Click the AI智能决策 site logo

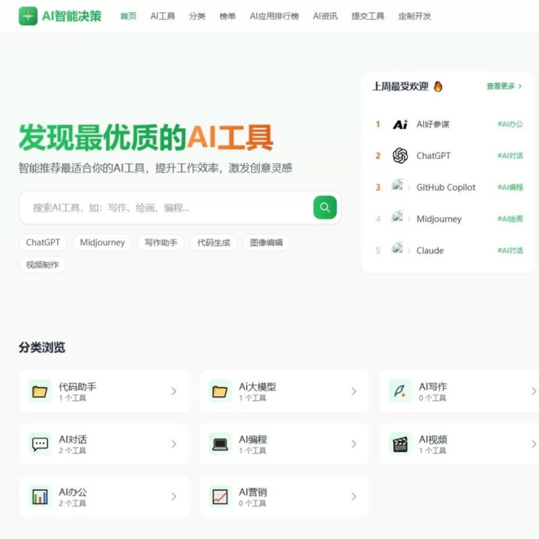pos(28,15)
